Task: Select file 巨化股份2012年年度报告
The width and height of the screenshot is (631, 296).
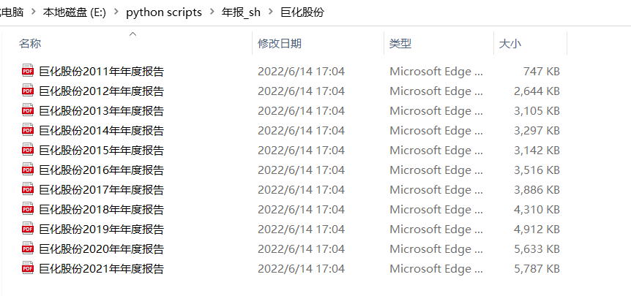Action: (101, 91)
